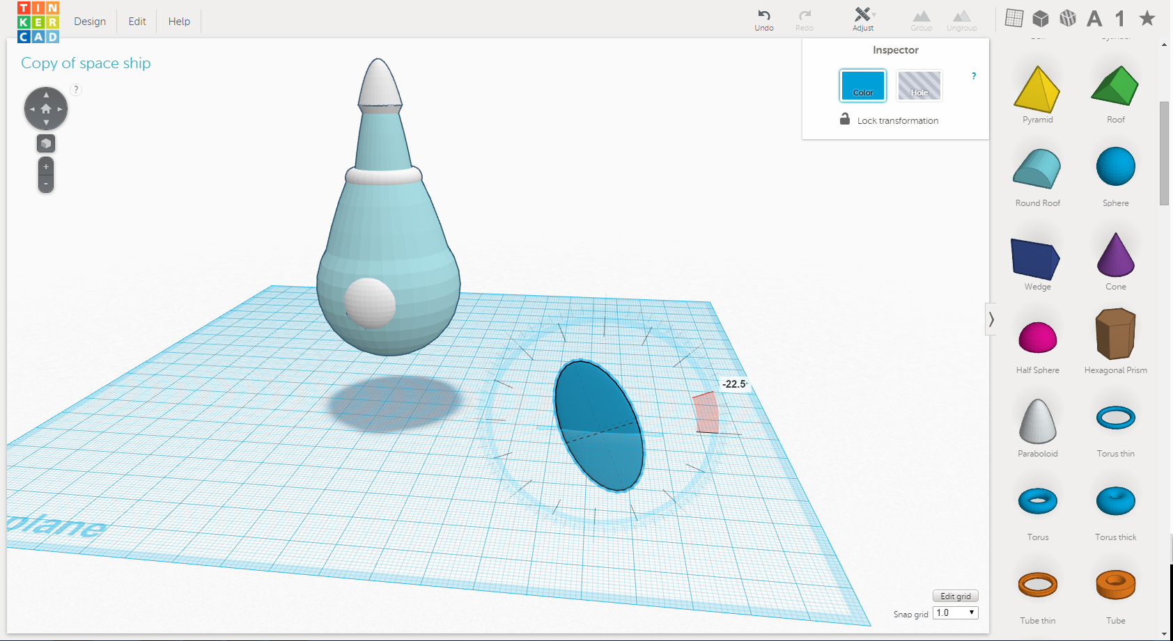Pick the Cone shape

pyautogui.click(x=1115, y=262)
